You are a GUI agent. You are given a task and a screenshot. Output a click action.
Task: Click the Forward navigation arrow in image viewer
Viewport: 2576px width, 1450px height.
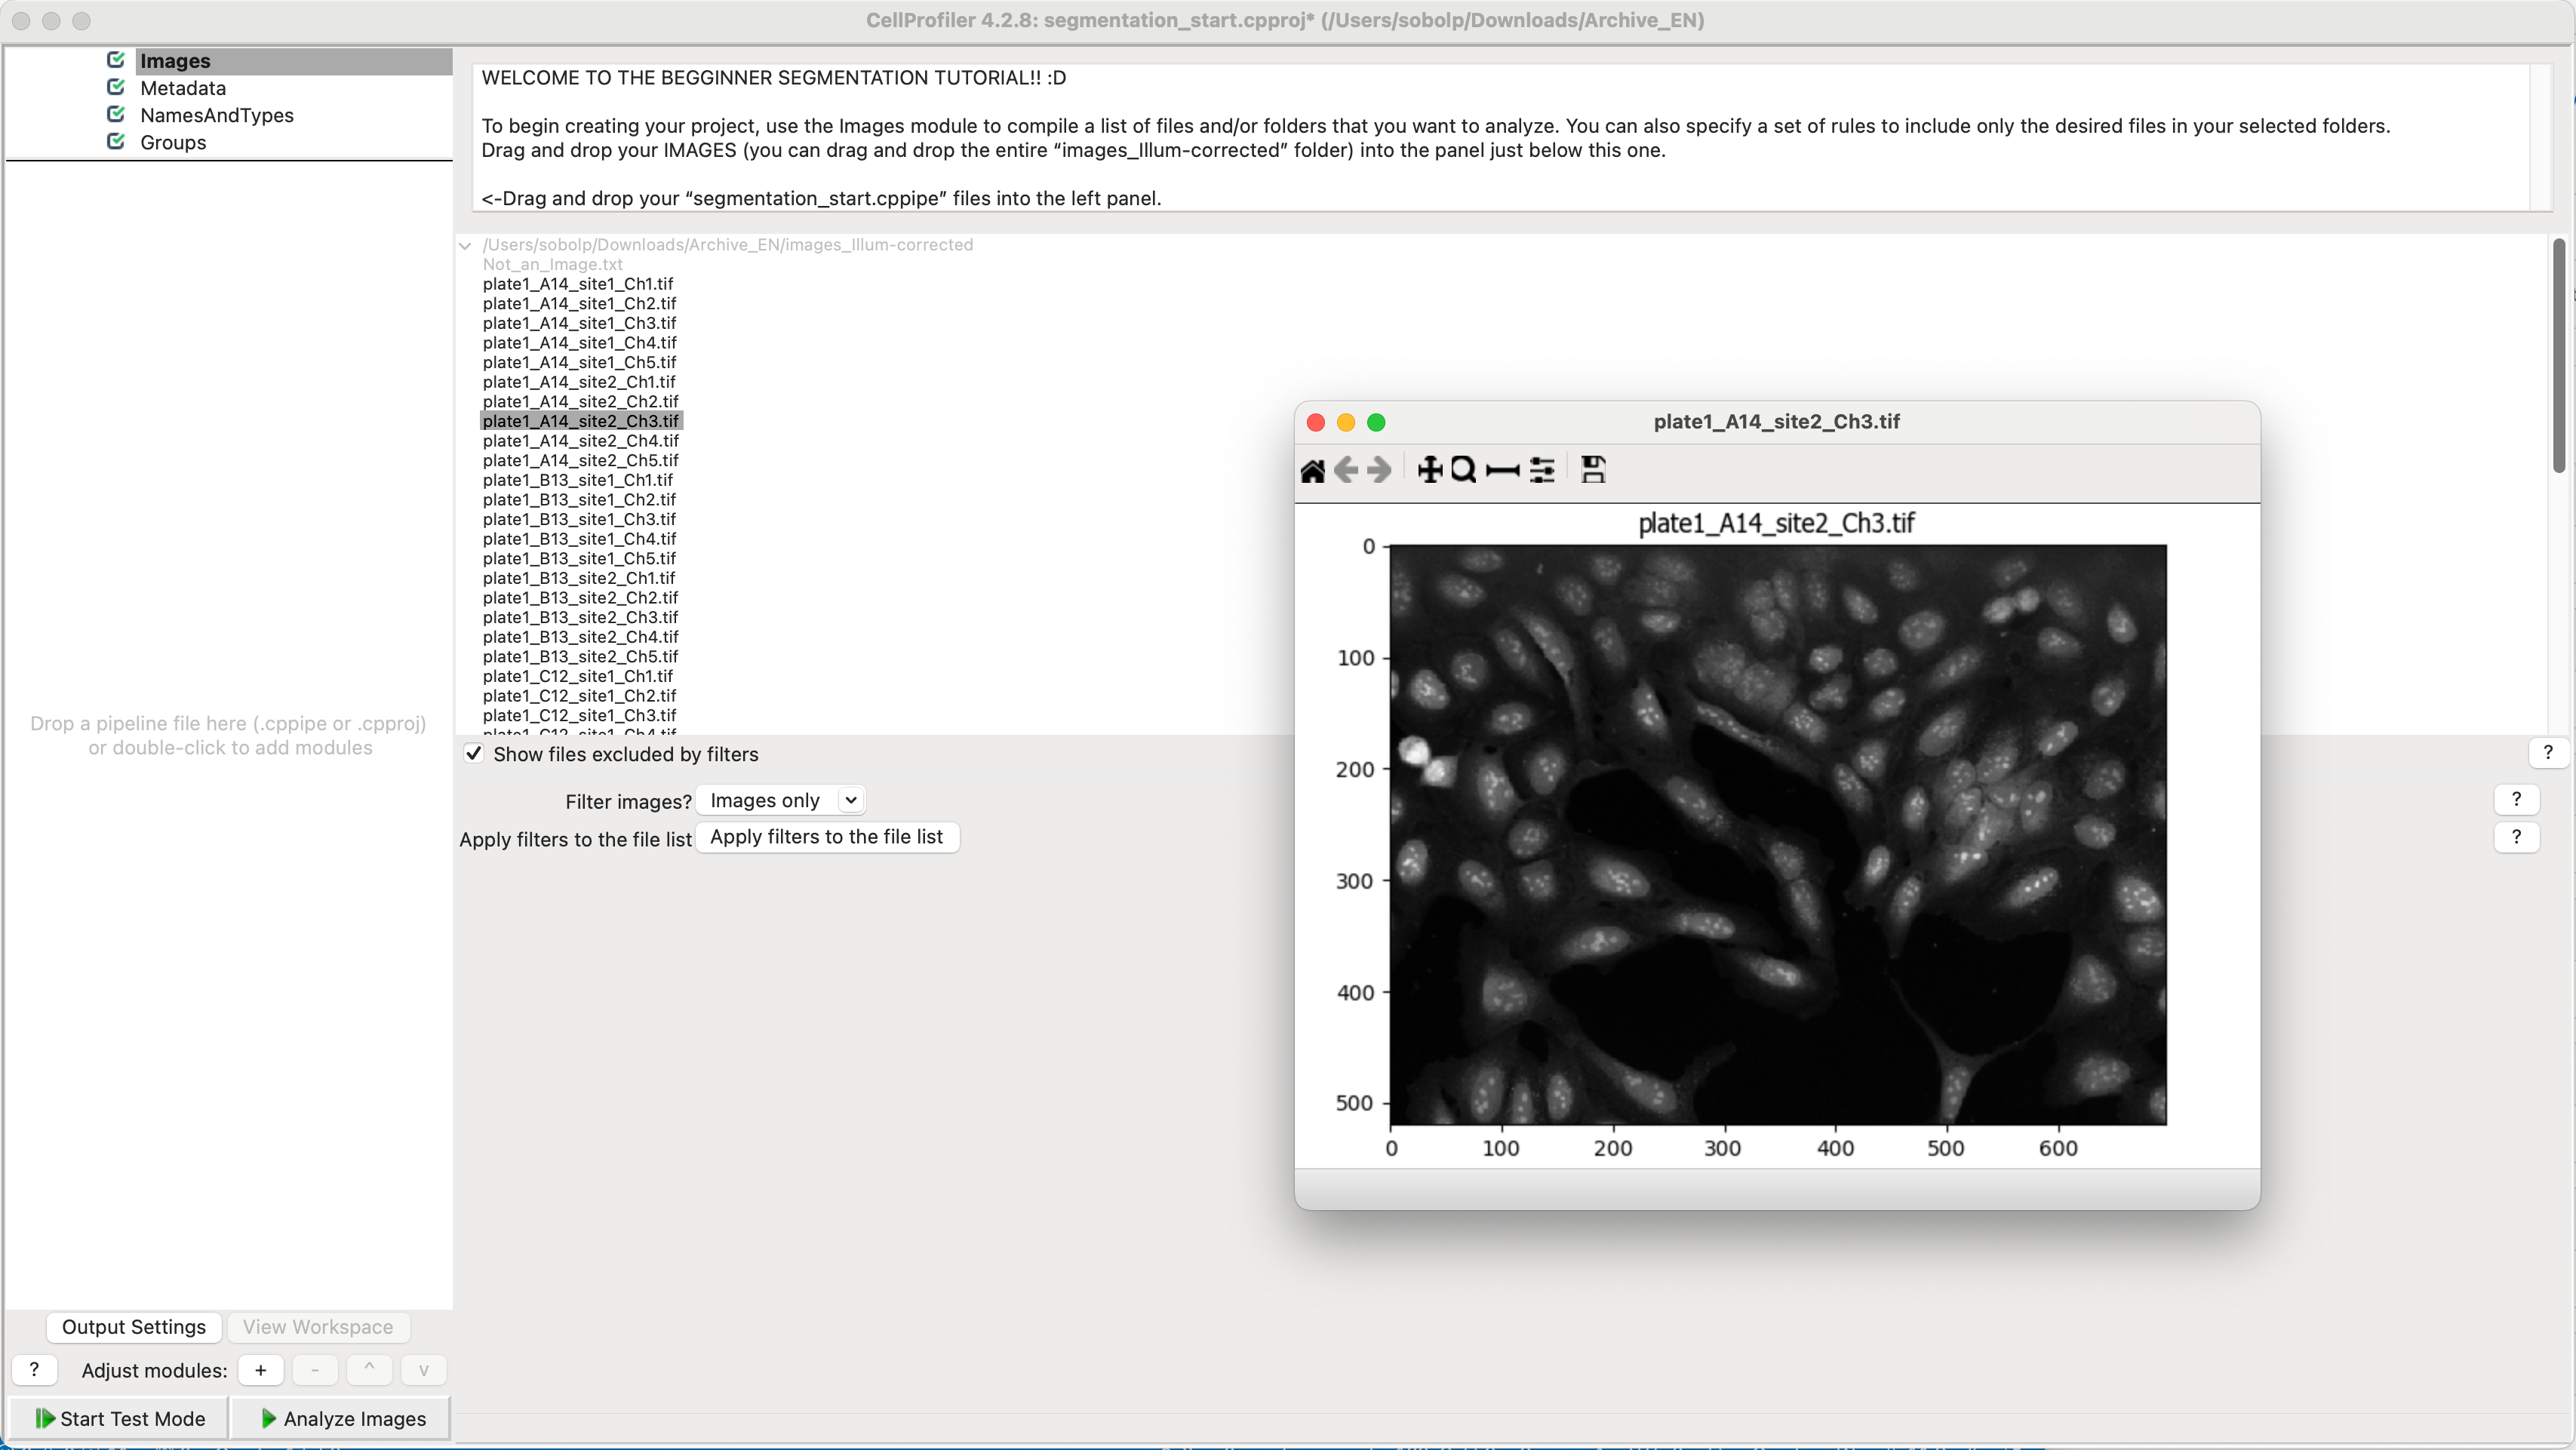coord(1379,469)
